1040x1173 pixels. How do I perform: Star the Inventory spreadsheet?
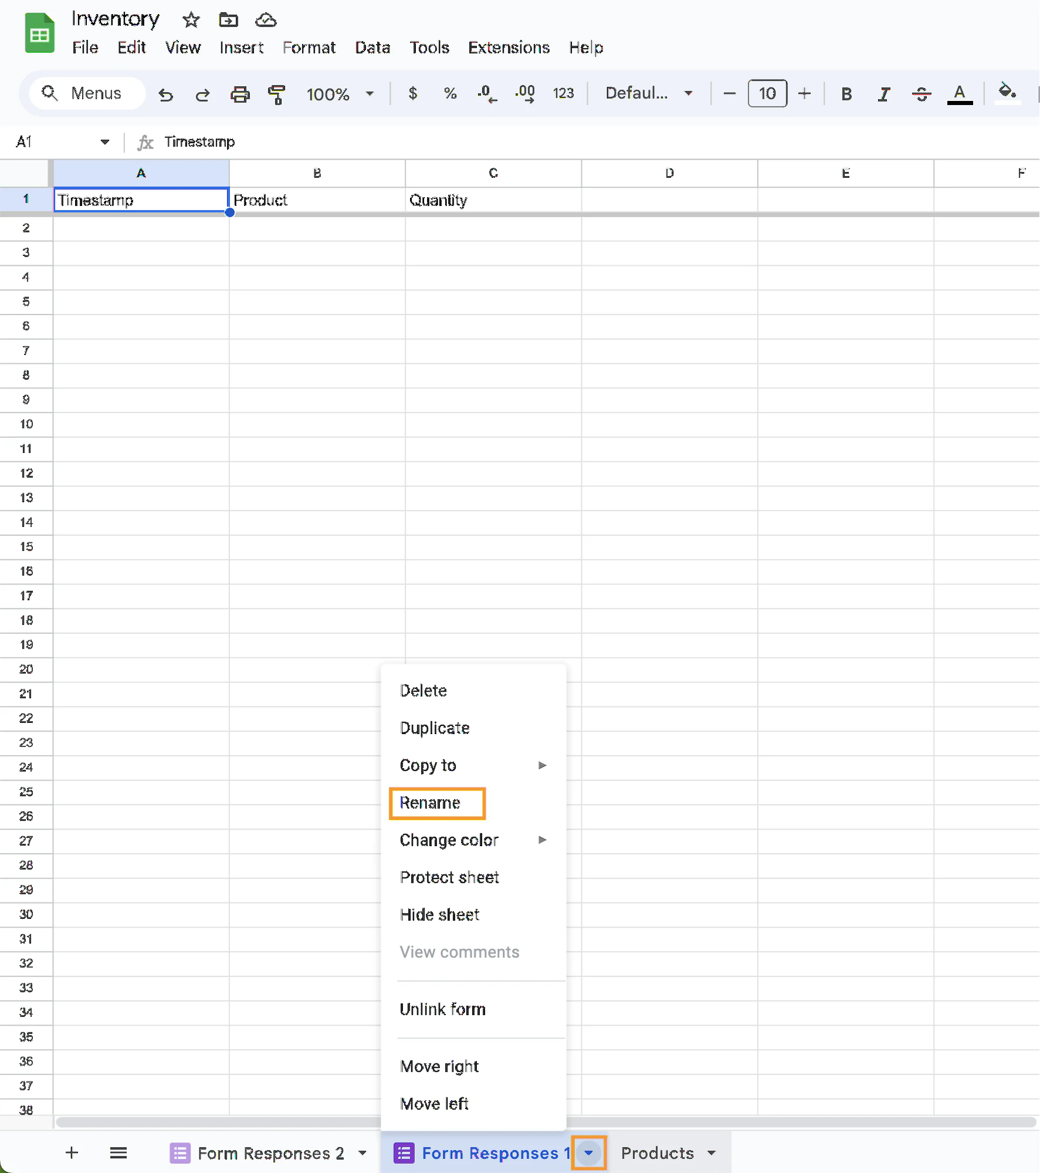coord(191,20)
